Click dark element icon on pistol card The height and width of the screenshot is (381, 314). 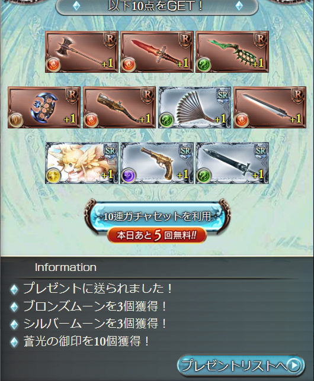tap(129, 176)
